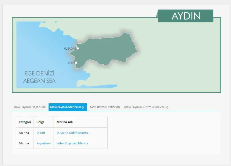
Task: Click the active Mavi Bayraklı Marinalar (2) tab
Action: tap(68, 107)
